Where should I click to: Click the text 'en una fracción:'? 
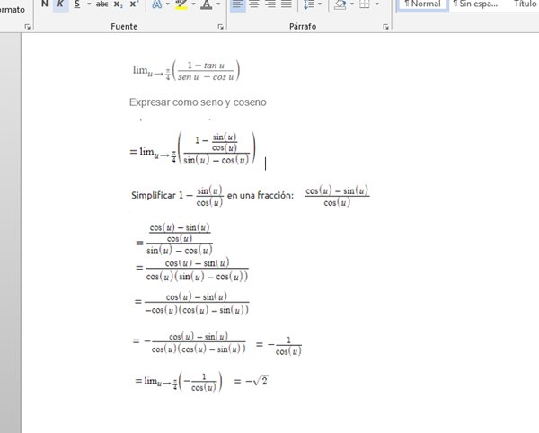(x=261, y=196)
